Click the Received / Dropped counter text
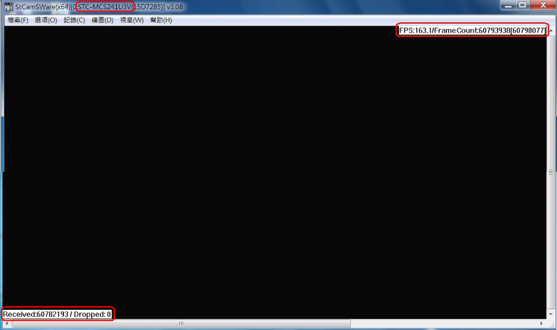The height and width of the screenshot is (330, 557). click(57, 315)
